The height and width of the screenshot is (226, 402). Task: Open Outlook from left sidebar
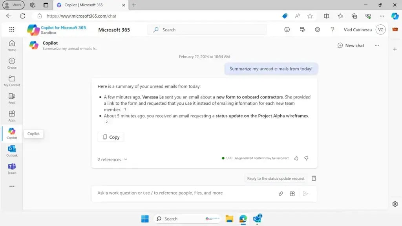click(12, 151)
